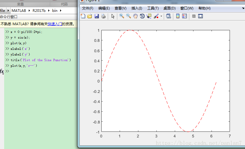Toggle the Insert Legend button
This screenshot has width=245, height=149.
pyautogui.click(x=184, y=16)
